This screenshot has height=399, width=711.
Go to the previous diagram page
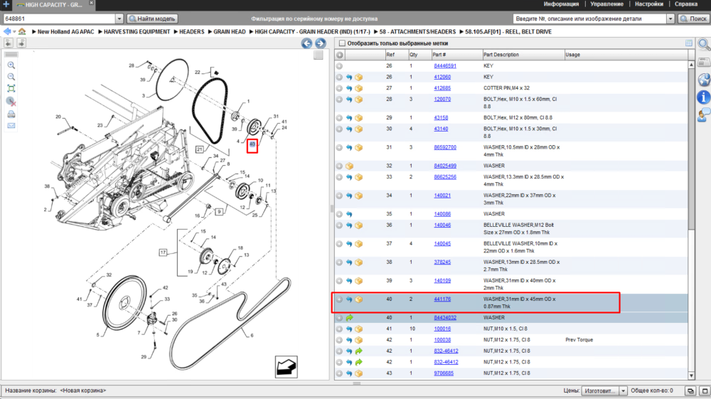pos(306,43)
